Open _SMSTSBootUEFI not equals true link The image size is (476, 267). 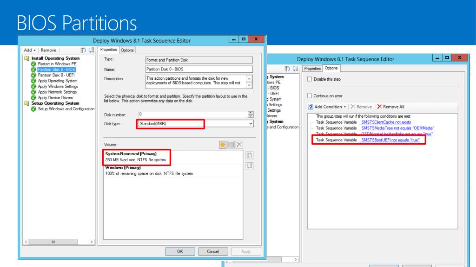click(390, 140)
